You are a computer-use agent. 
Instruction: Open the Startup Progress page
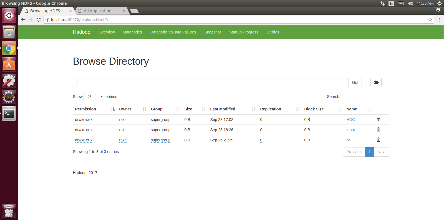tap(244, 32)
